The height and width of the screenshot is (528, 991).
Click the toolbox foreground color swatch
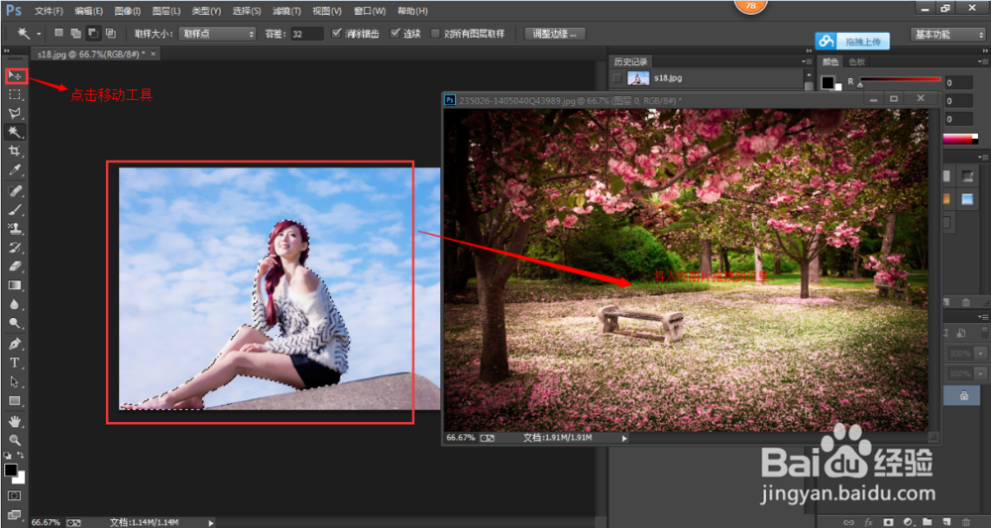click(x=11, y=471)
